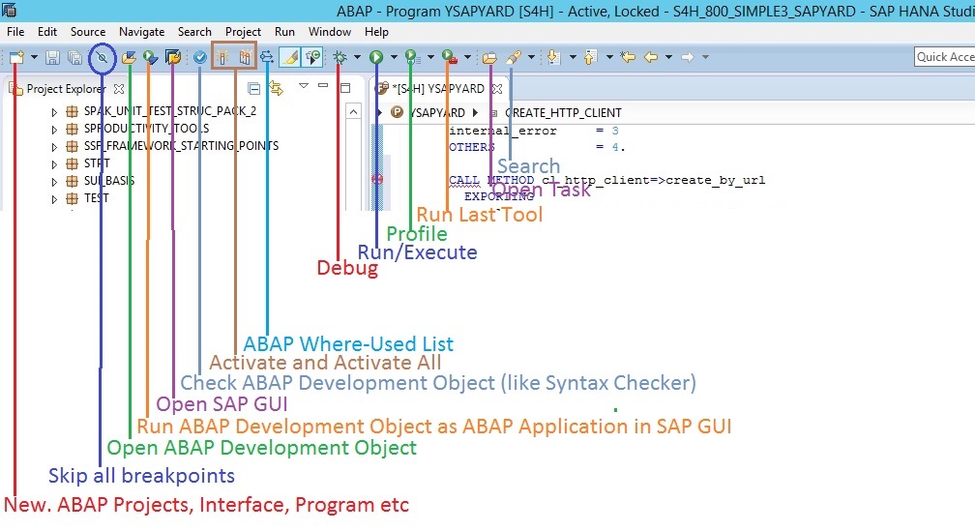
Task: Open the Debug dropdown arrow
Action: (x=357, y=57)
